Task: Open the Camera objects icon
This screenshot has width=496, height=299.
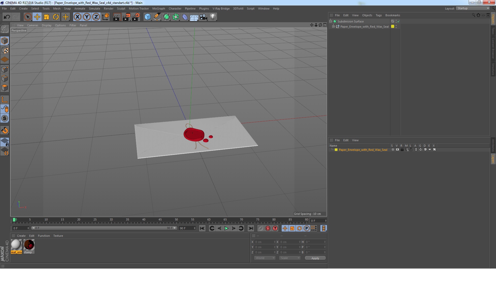Action: pyautogui.click(x=204, y=17)
